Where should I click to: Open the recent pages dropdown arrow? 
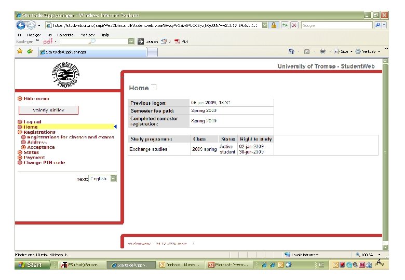pos(39,25)
